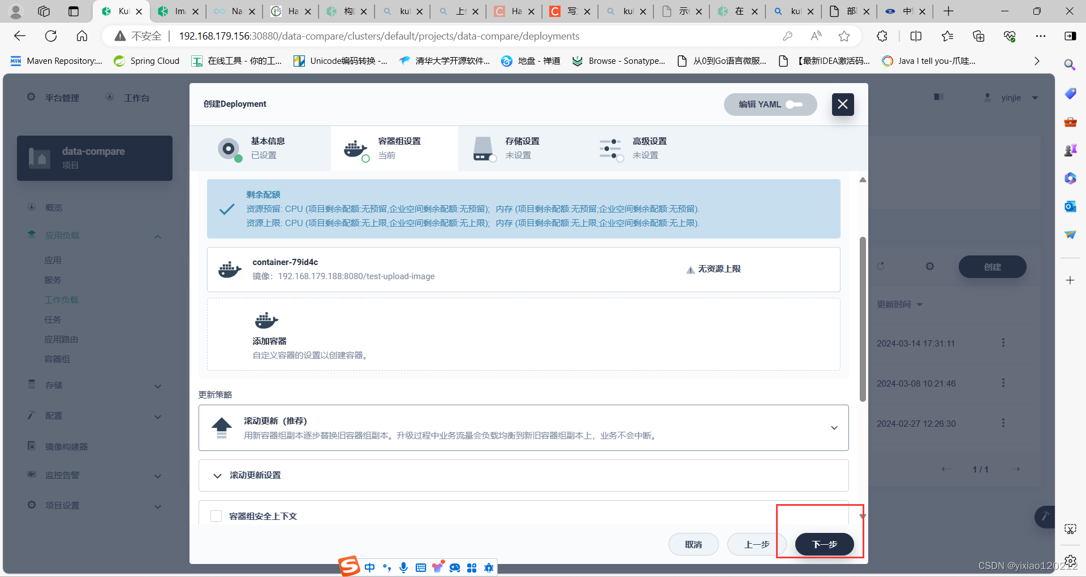This screenshot has width=1086, height=577.
Task: Sort by 更新时间 column dropdown
Action: [x=899, y=305]
